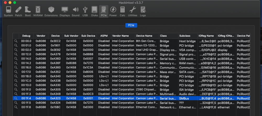
Task: Open the Logs toolbar section
Action: point(143,11)
